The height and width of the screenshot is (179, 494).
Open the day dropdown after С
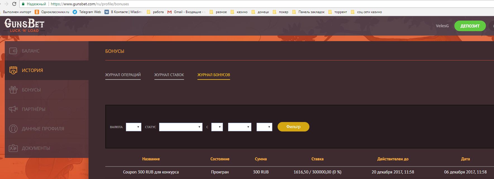(217, 127)
